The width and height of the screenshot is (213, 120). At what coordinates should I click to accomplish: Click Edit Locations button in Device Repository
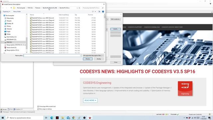(x=115, y=19)
